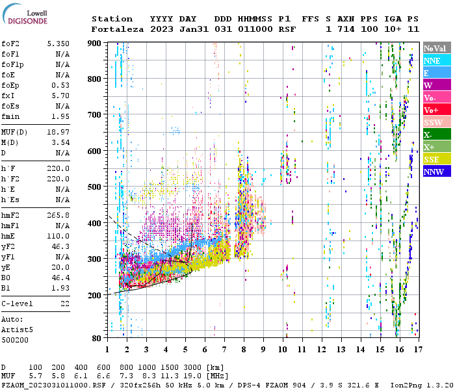Click the foF2 value 5.350

coord(58,44)
